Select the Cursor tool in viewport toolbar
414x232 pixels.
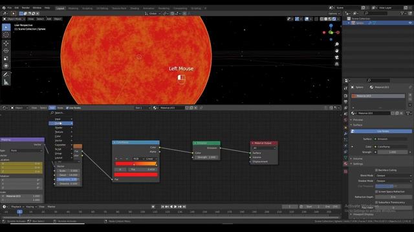coord(6,35)
